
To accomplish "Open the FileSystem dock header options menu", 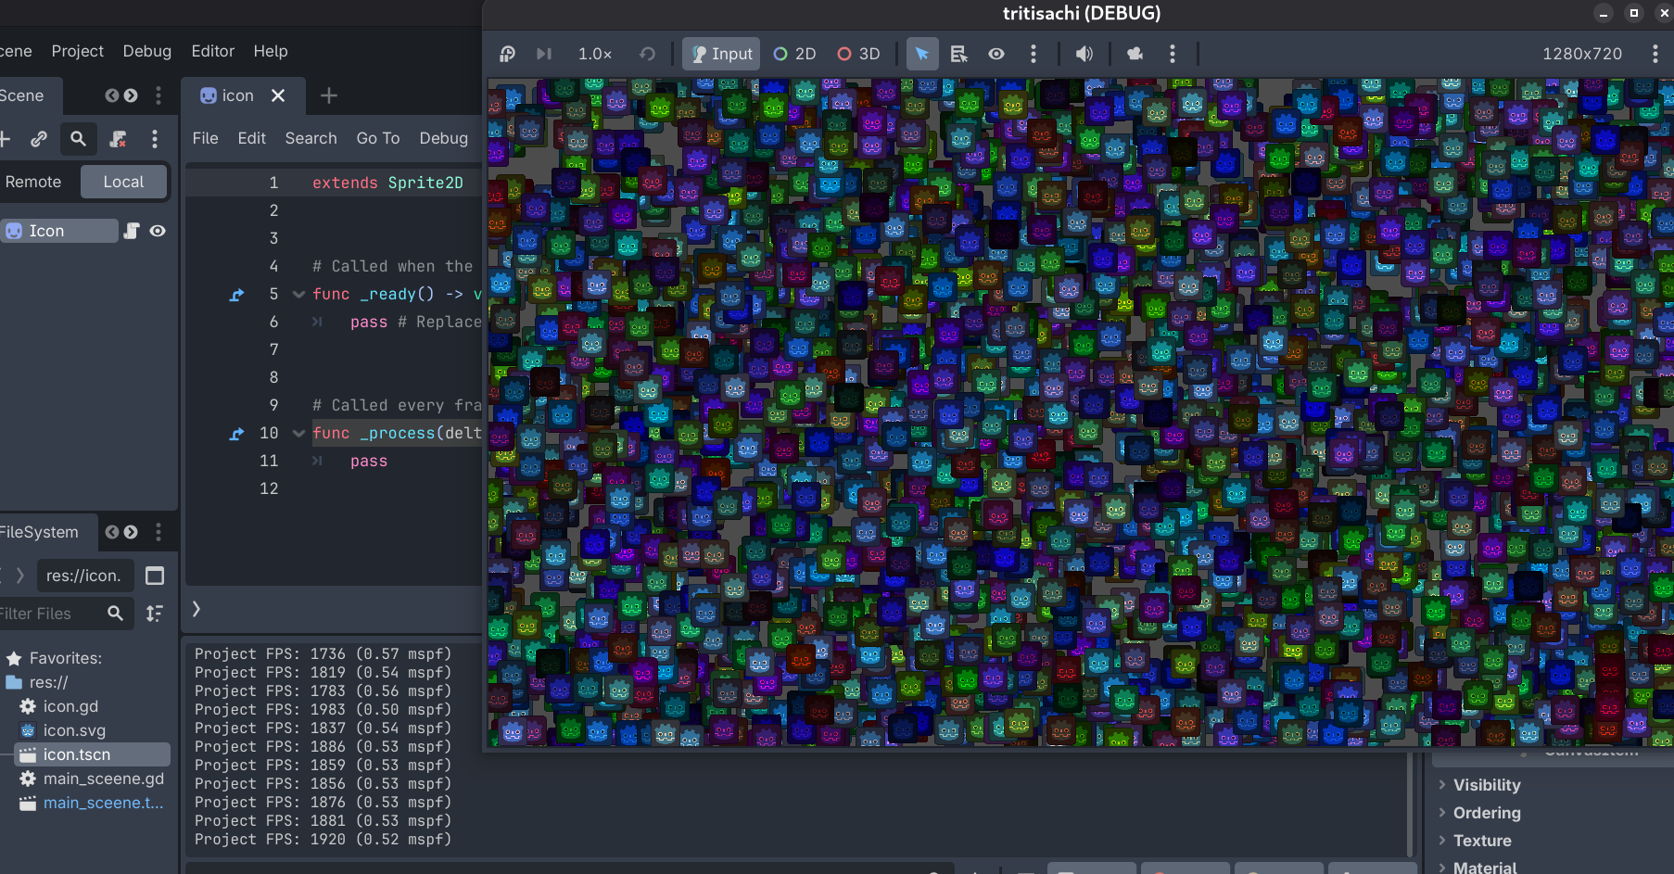I will pyautogui.click(x=159, y=532).
